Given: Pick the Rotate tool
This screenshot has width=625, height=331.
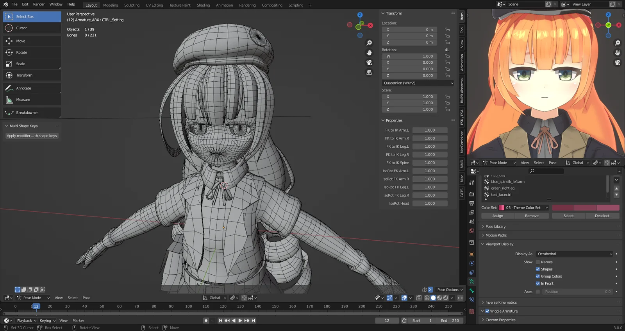Looking at the screenshot, I should tap(32, 52).
